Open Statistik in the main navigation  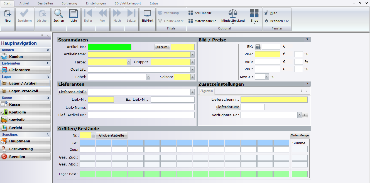pos(25,120)
